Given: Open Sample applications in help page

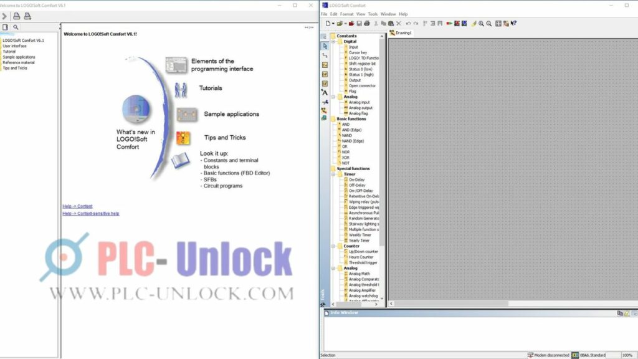Looking at the screenshot, I should pos(232,115).
